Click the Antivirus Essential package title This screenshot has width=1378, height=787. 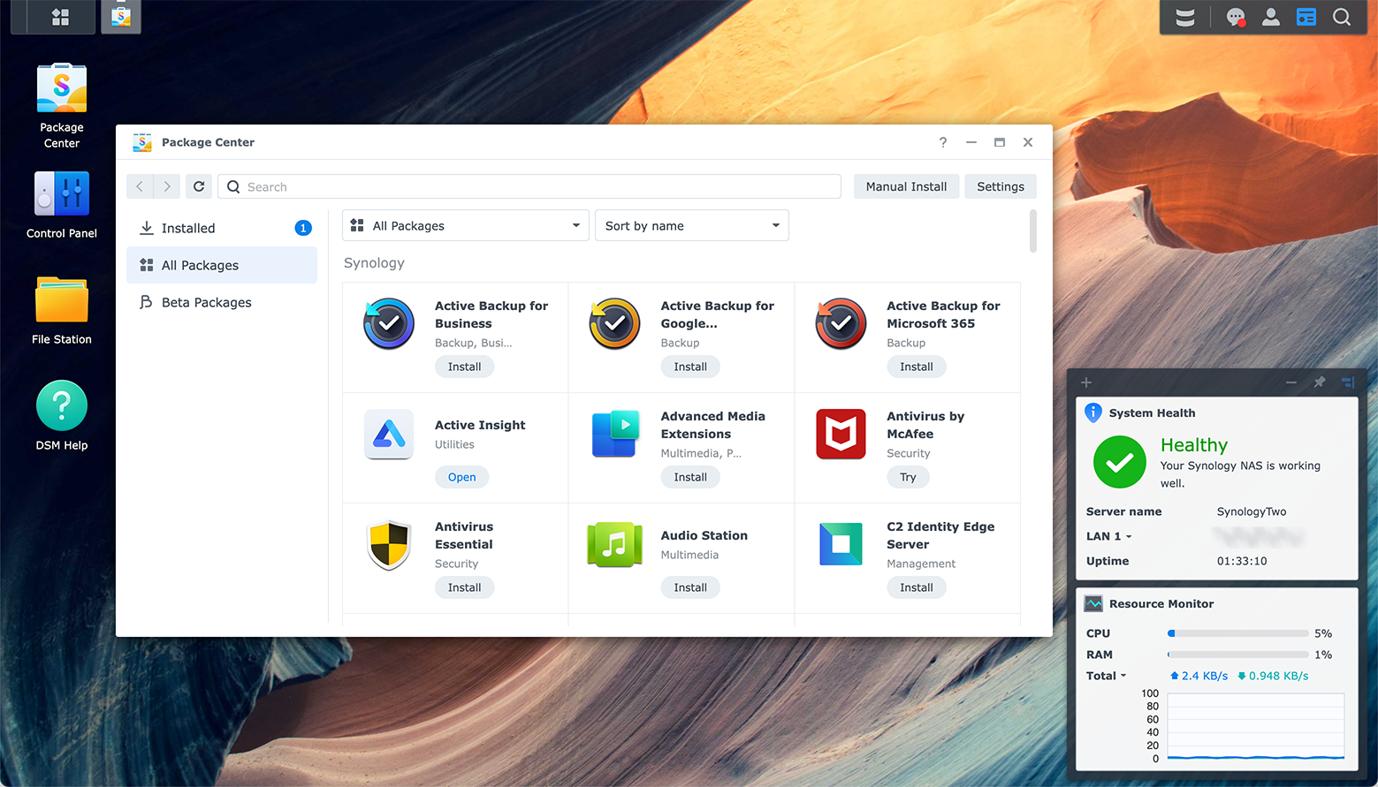(x=464, y=535)
